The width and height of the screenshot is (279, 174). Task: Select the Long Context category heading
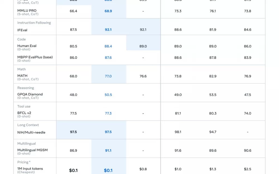tap(28, 125)
